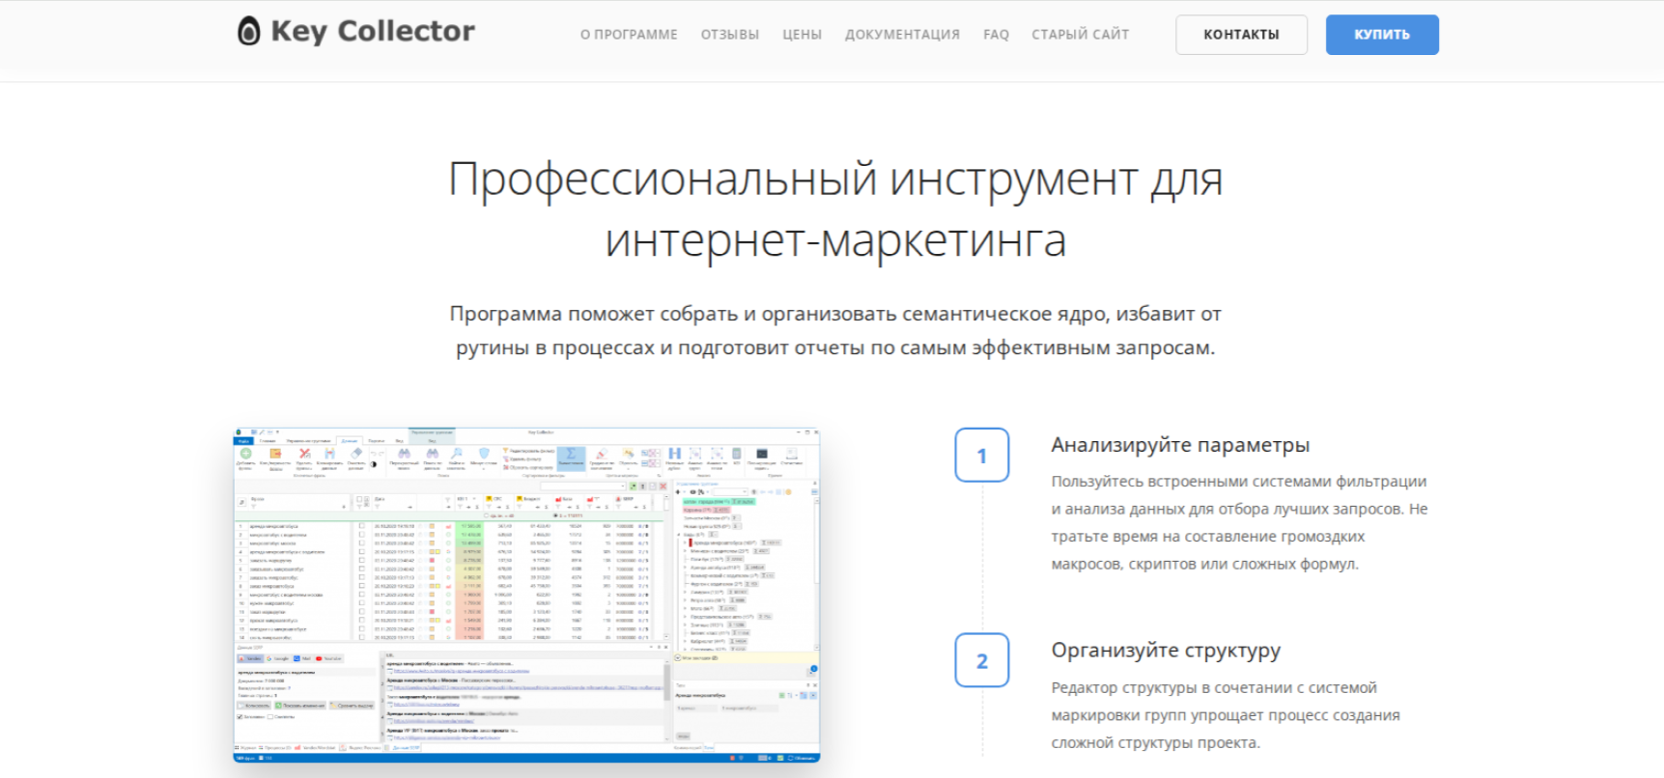1664x778 pixels.
Task: Select the step 2 number badge
Action: 982,660
